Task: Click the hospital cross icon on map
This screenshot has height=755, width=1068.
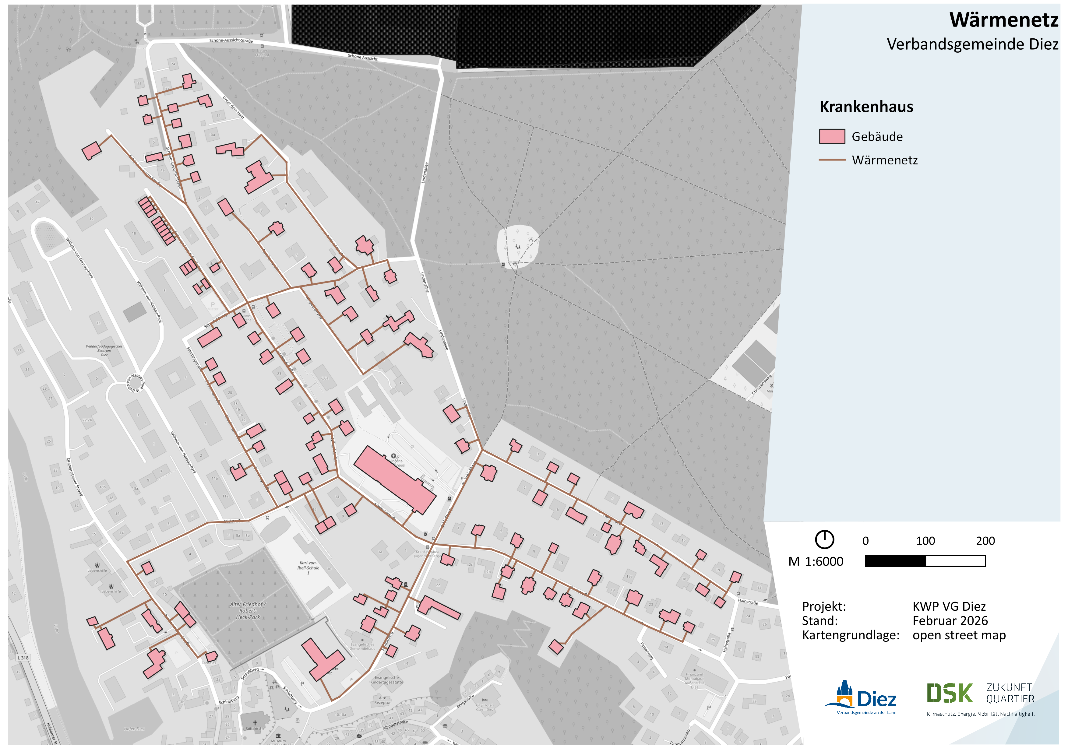Action: coord(393,456)
